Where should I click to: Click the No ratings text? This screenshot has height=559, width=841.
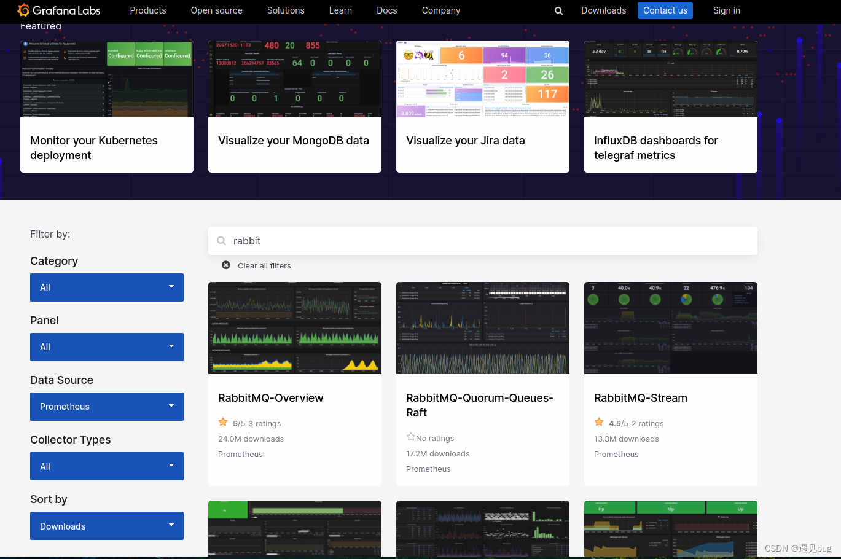click(x=435, y=439)
